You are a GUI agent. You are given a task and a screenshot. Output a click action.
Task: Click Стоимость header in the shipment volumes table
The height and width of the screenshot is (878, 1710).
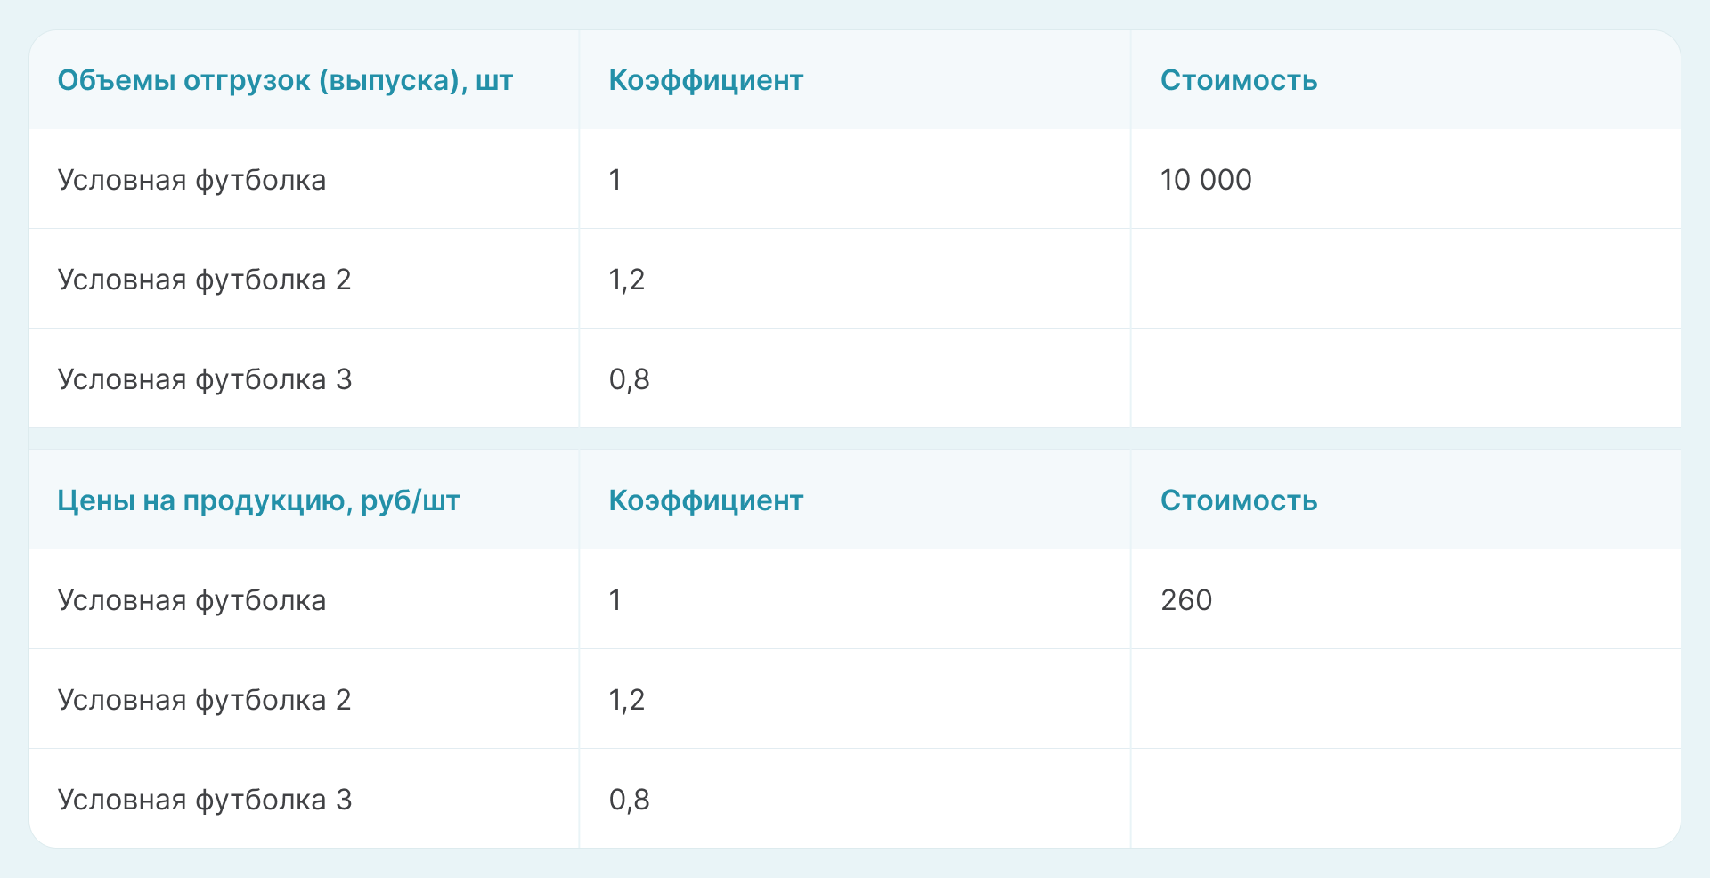(x=1238, y=81)
